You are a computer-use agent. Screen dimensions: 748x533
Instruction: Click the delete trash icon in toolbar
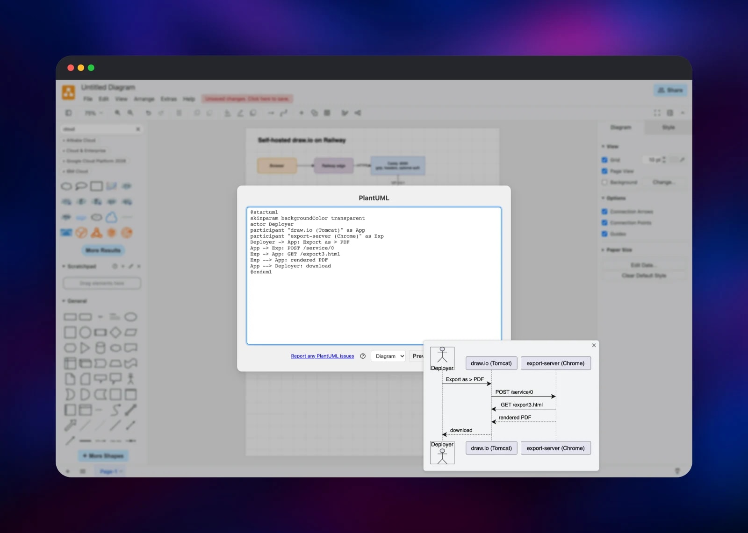pos(179,113)
